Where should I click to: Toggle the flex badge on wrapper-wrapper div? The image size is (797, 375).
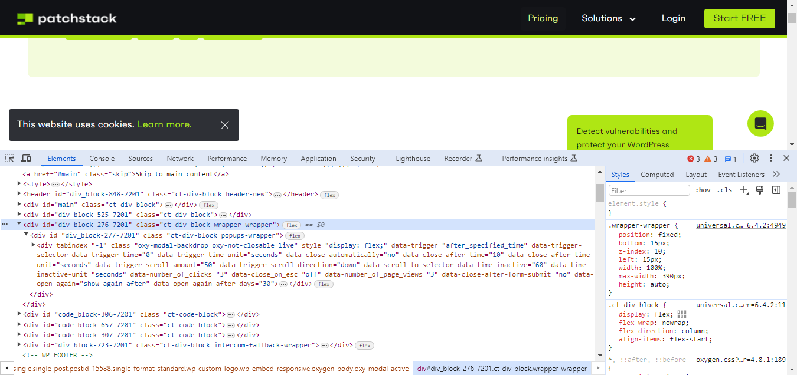(292, 224)
